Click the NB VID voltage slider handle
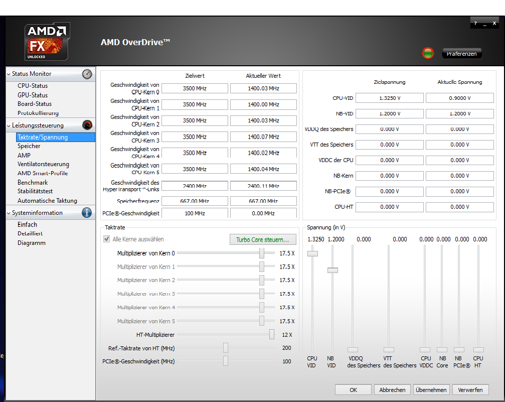 332,270
